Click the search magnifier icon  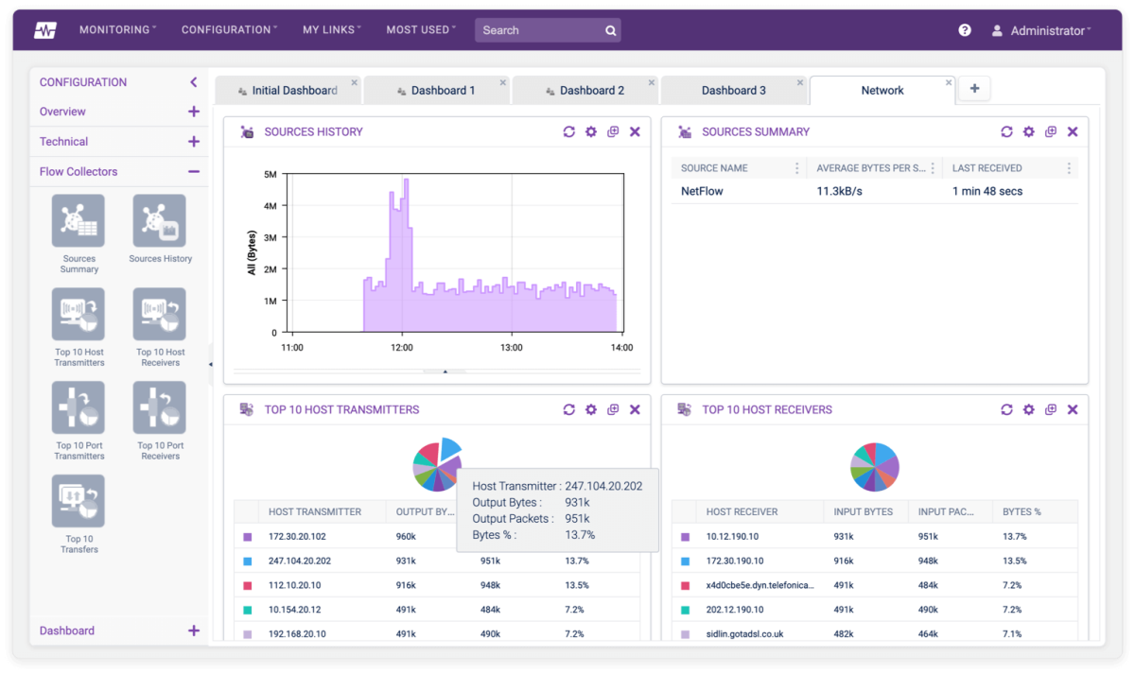tap(610, 29)
